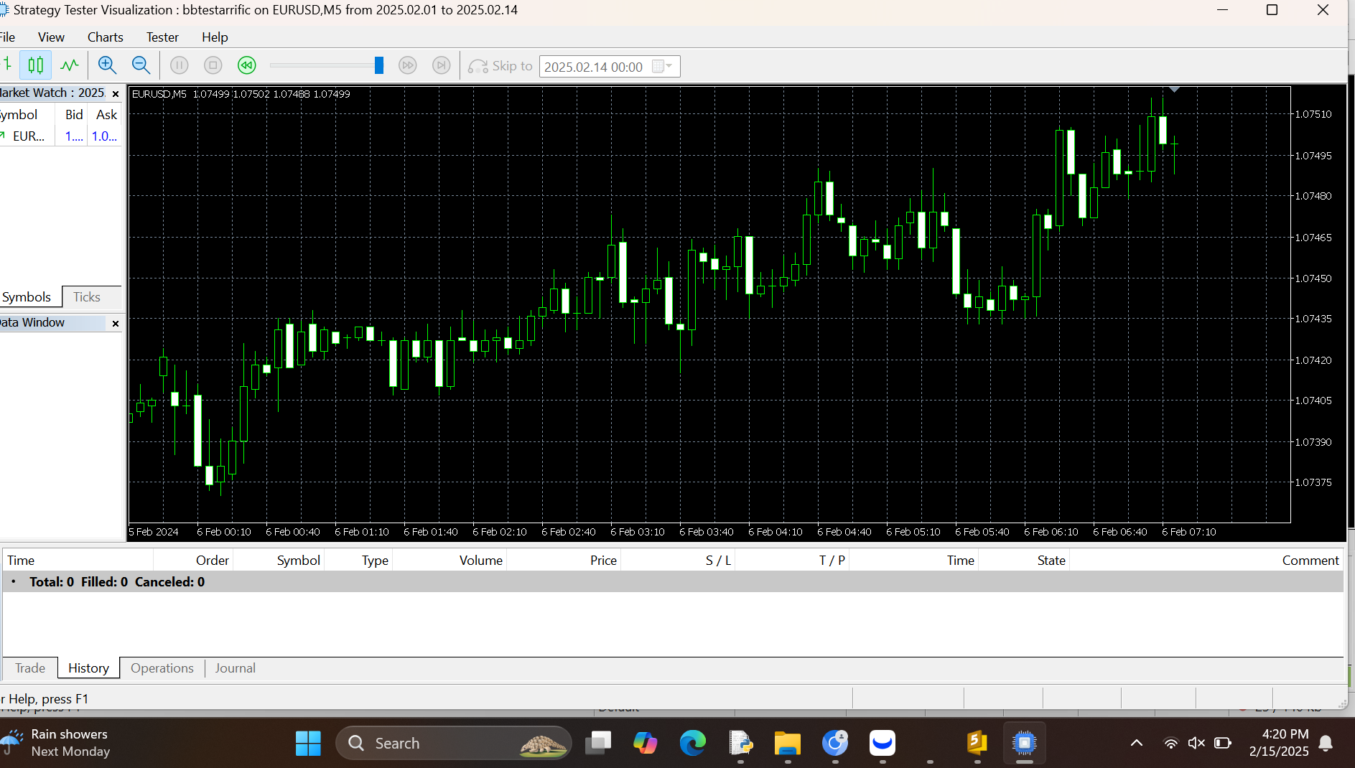Viewport: 1355px width, 768px height.
Task: Open File Explorer from taskbar
Action: 788,744
